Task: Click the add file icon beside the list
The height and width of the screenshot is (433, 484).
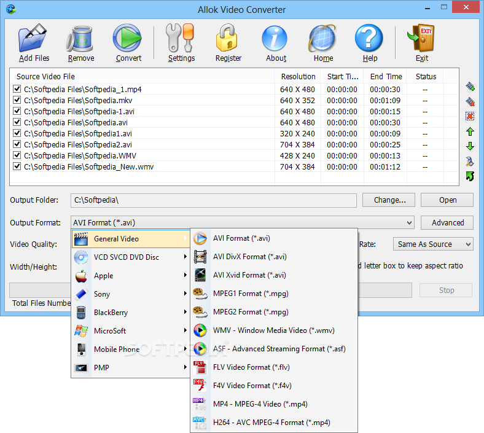Action: tap(470, 87)
